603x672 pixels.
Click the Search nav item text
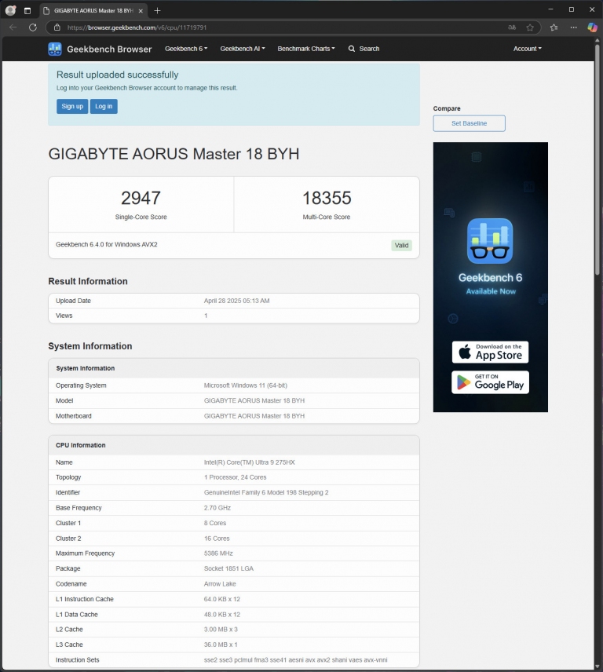[x=369, y=49]
